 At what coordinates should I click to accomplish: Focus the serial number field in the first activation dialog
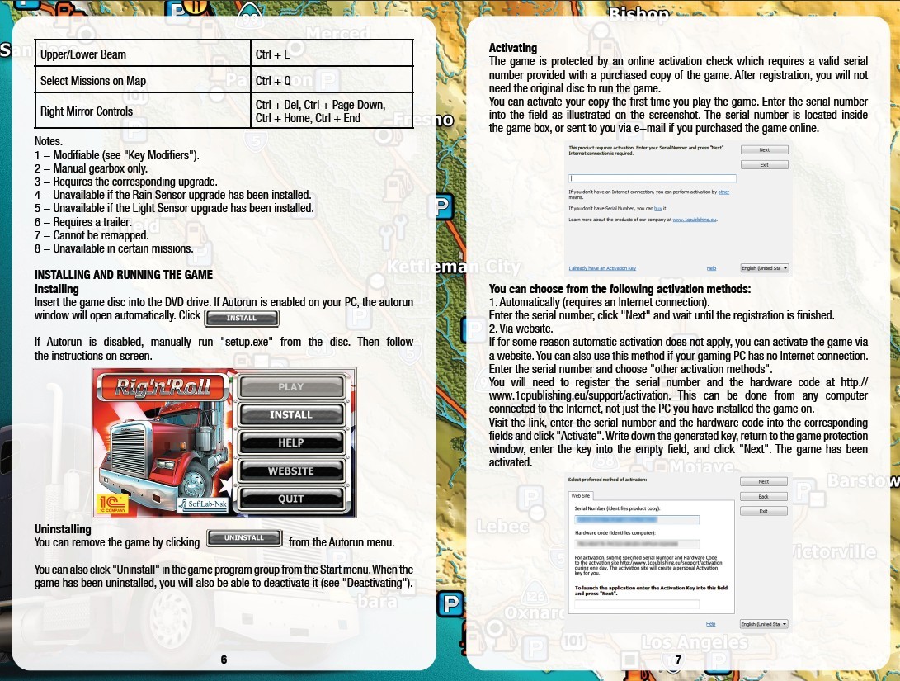[x=652, y=178]
